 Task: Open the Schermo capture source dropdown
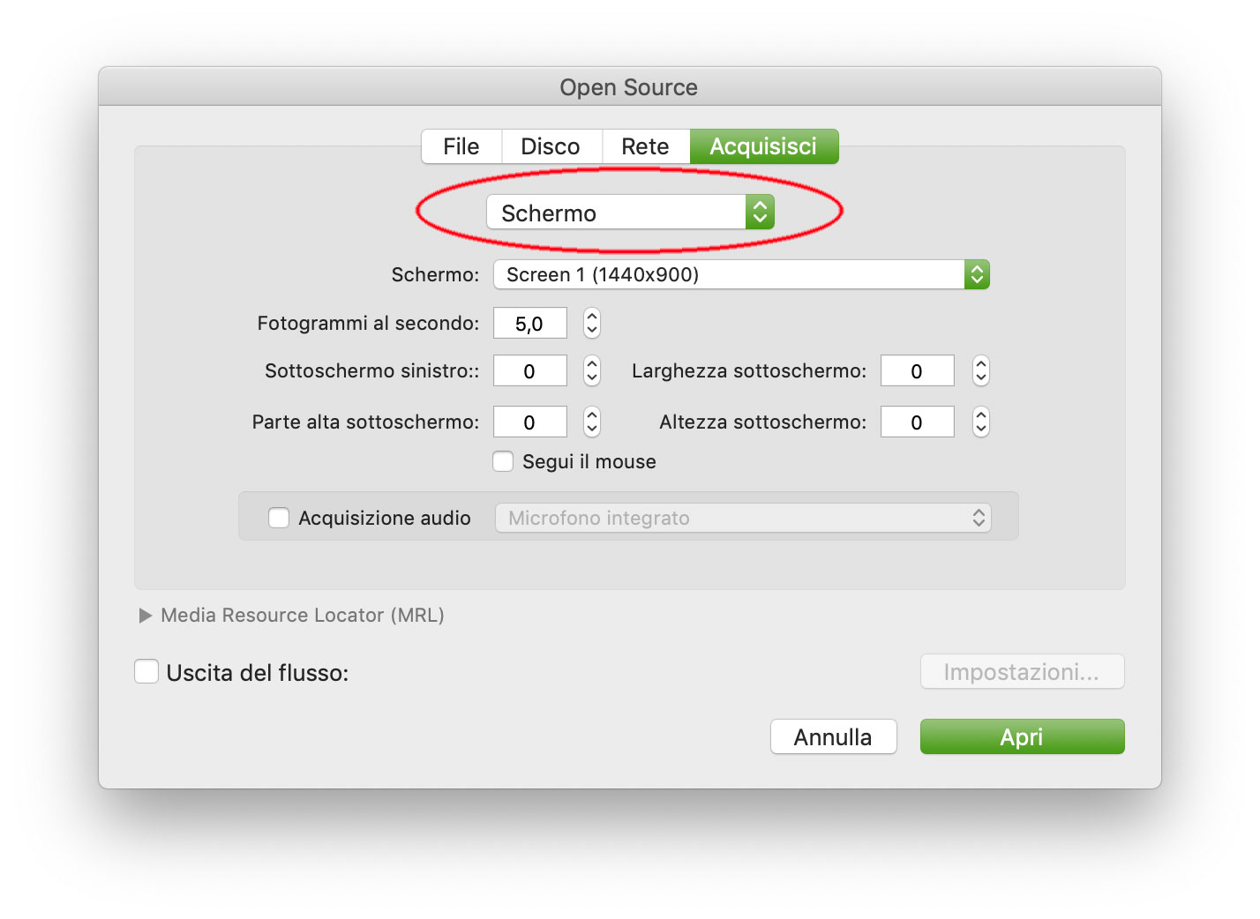click(630, 213)
